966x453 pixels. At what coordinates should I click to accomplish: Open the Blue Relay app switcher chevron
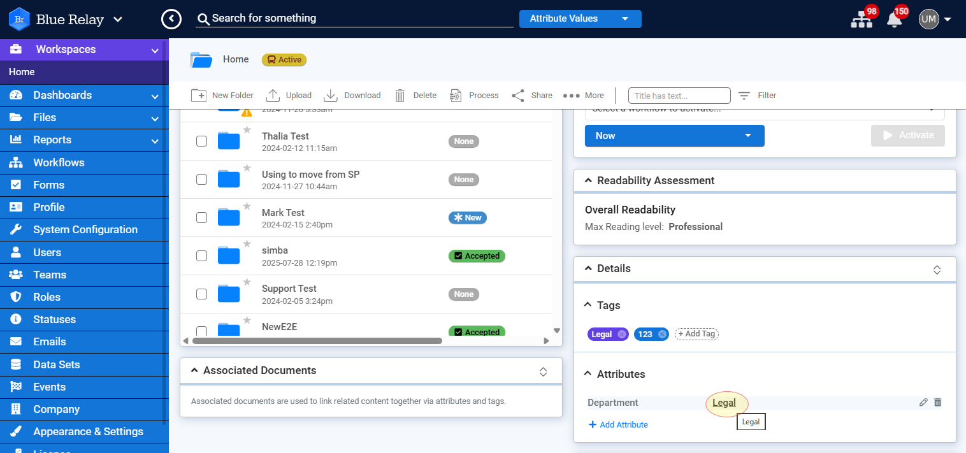(118, 19)
